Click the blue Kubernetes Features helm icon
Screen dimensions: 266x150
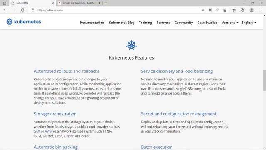131,45
